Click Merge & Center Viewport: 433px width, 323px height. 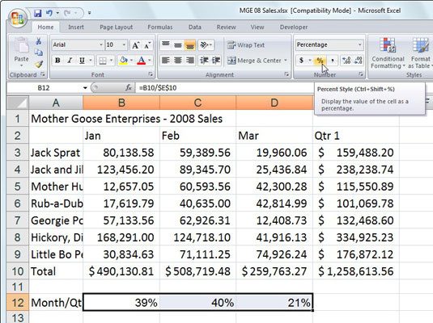tap(254, 61)
